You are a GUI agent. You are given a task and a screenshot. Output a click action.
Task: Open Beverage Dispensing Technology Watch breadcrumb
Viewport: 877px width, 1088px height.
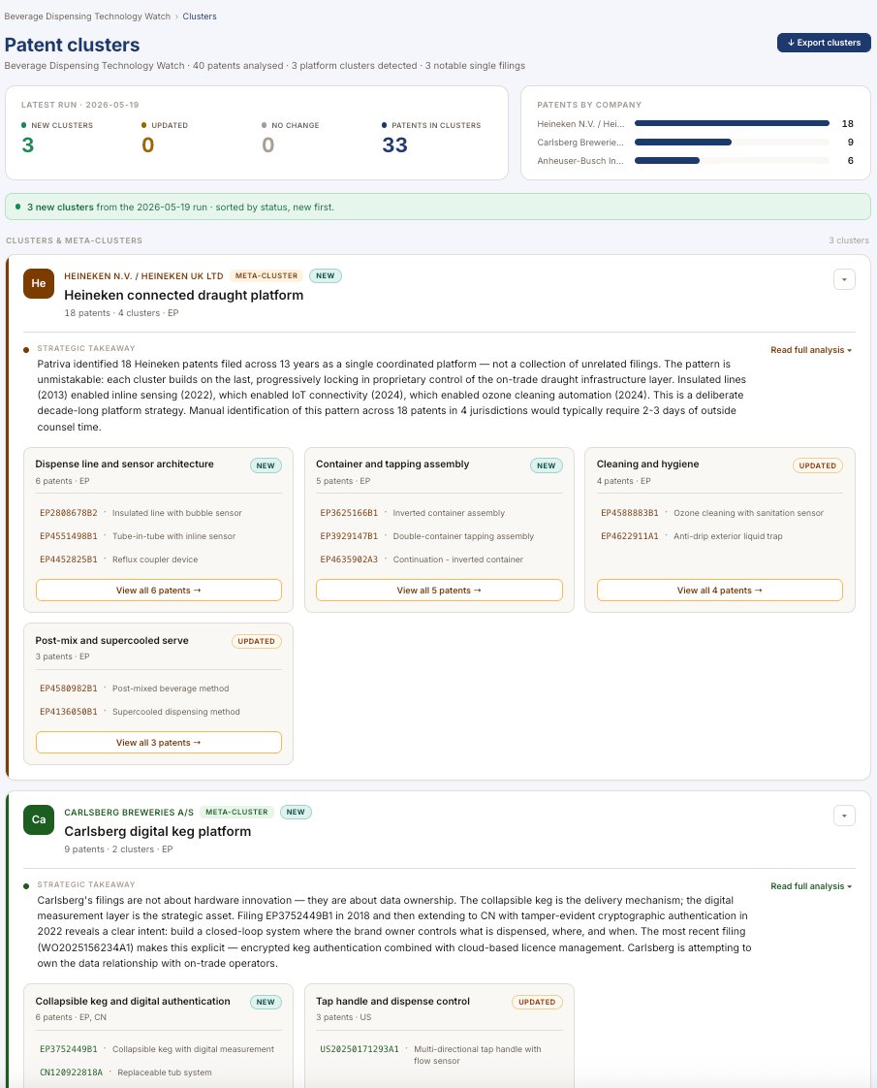click(87, 16)
